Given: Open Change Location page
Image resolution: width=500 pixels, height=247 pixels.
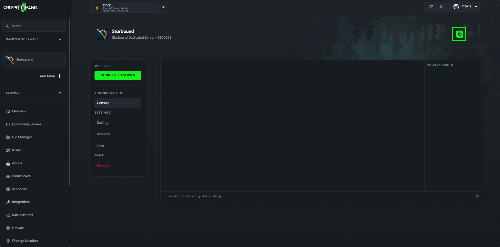Looking at the screenshot, I should (25, 241).
